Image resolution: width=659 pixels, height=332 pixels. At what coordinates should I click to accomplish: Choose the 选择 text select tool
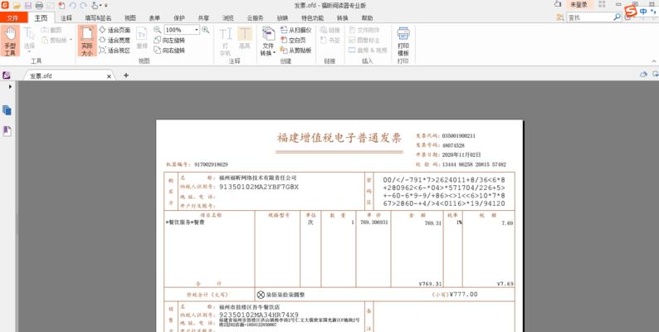tap(29, 41)
